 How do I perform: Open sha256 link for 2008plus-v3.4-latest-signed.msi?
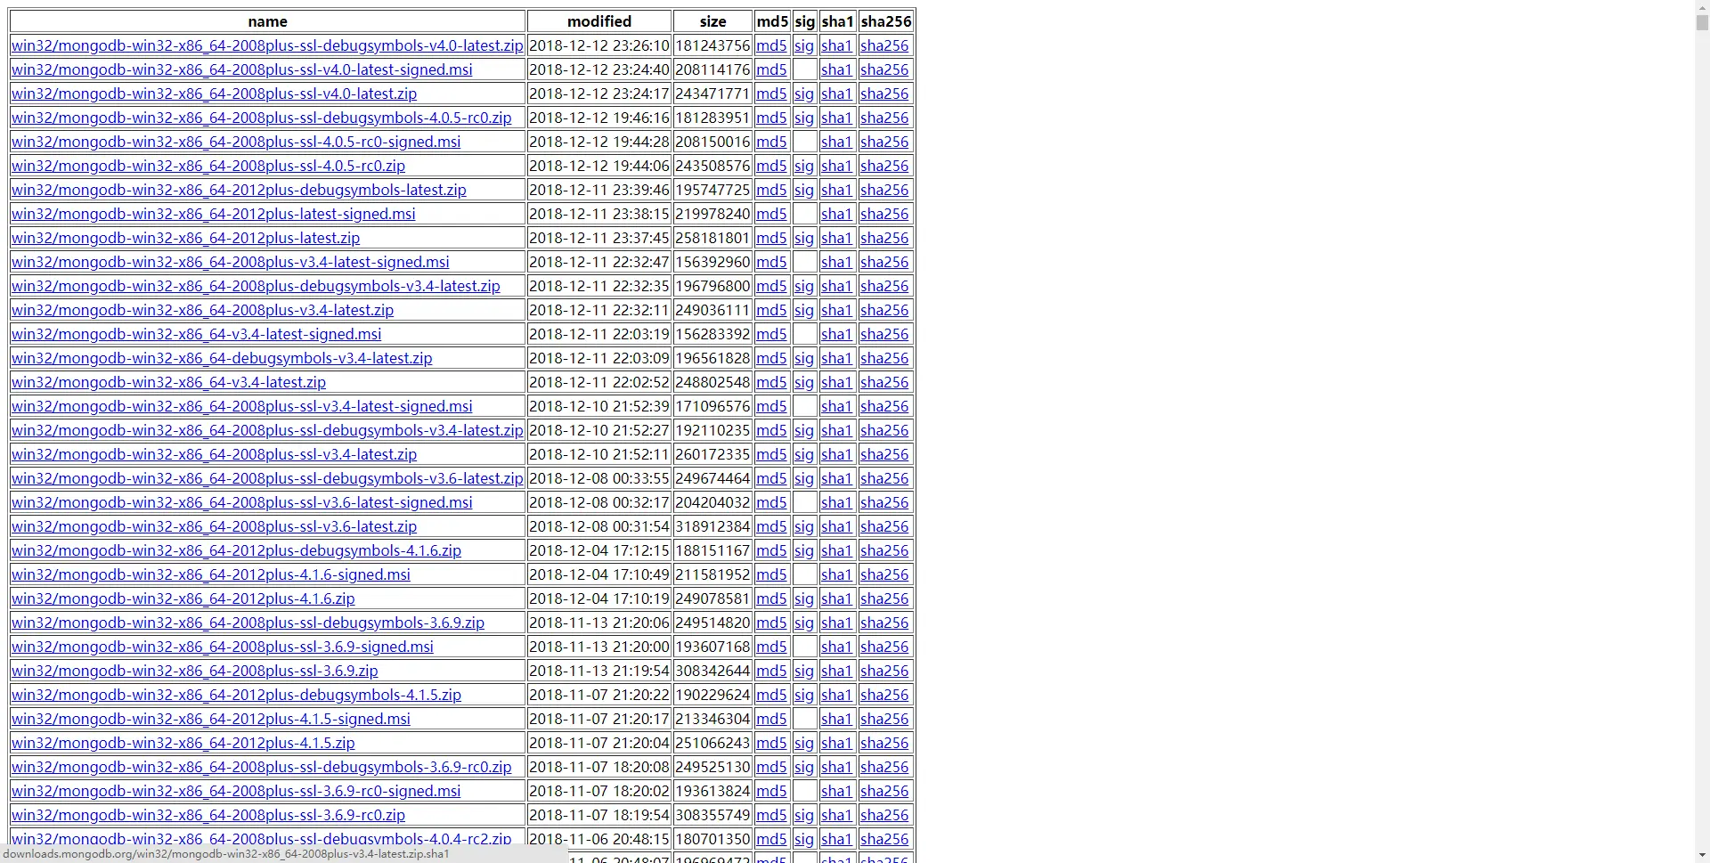tap(884, 262)
